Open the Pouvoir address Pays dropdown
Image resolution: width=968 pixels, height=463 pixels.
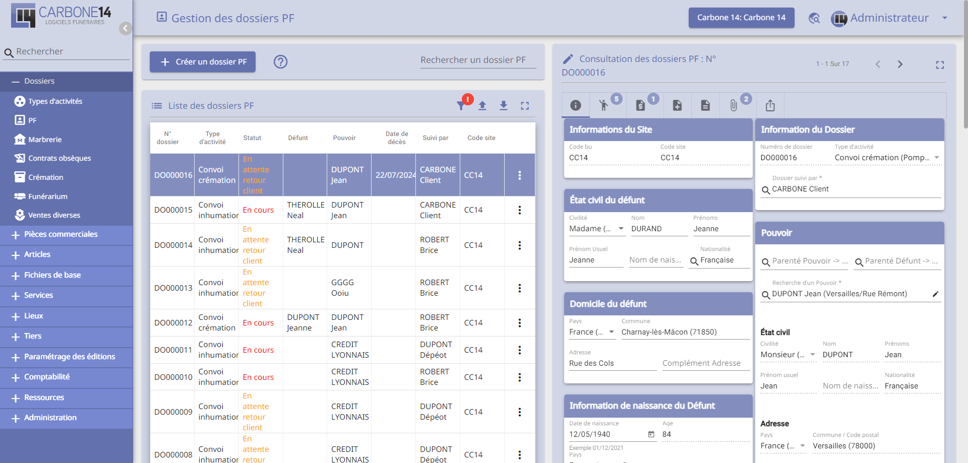click(x=783, y=446)
